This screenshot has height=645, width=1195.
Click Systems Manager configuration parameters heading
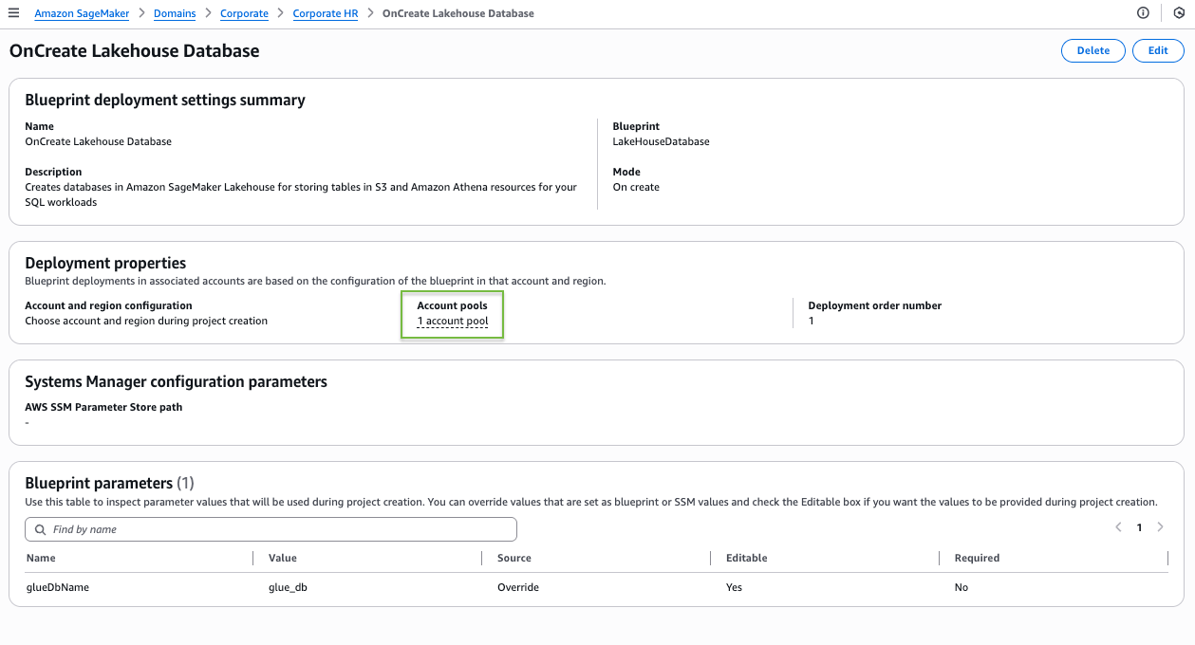pyautogui.click(x=176, y=381)
